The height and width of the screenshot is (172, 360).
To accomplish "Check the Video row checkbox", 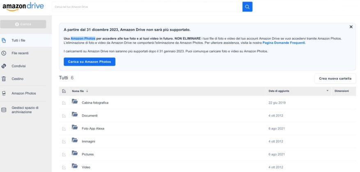I will pyautogui.click(x=64, y=167).
